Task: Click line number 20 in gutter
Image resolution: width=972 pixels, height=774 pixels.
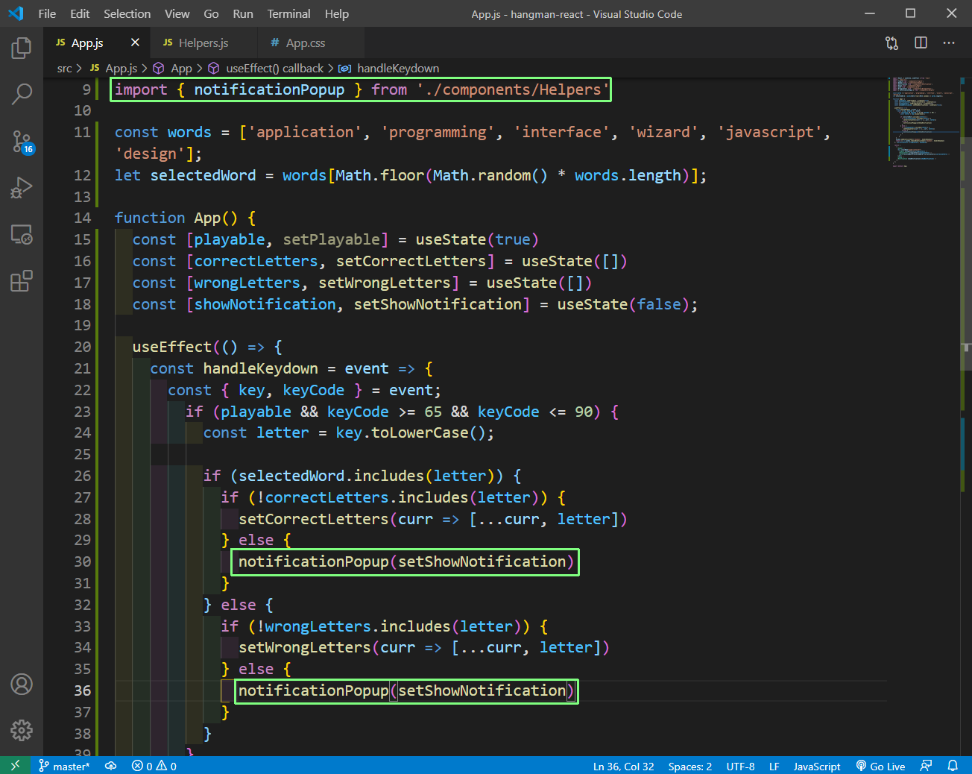Action: 82,347
